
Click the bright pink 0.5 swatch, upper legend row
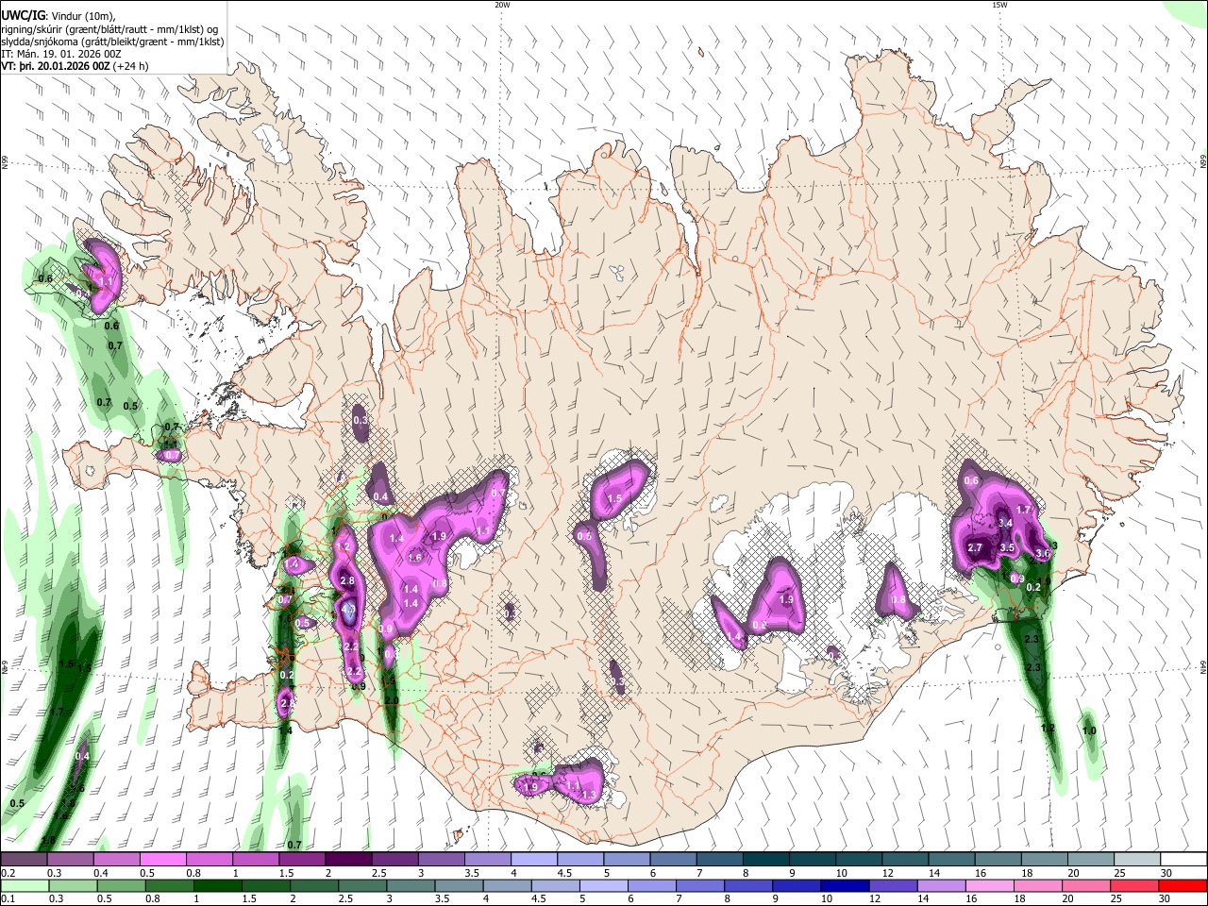point(162,859)
